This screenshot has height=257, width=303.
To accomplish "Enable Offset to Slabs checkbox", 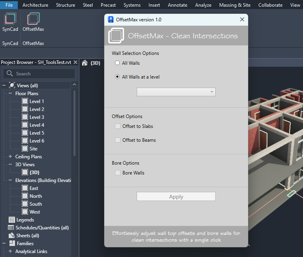I will pos(118,126).
